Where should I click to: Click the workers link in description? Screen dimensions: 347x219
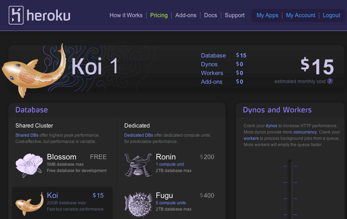click(251, 138)
